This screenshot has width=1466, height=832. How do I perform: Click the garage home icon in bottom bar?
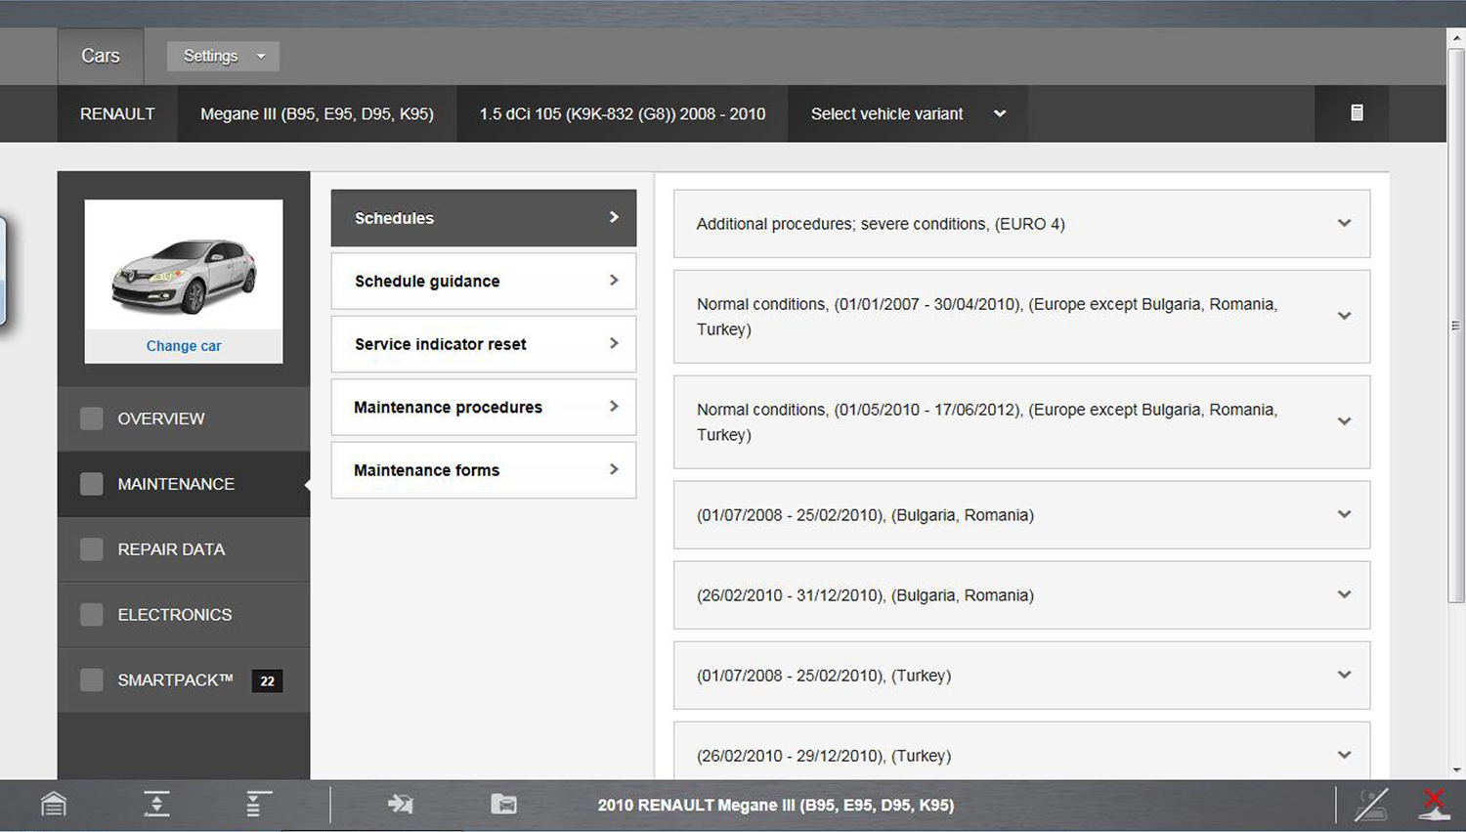pyautogui.click(x=54, y=805)
